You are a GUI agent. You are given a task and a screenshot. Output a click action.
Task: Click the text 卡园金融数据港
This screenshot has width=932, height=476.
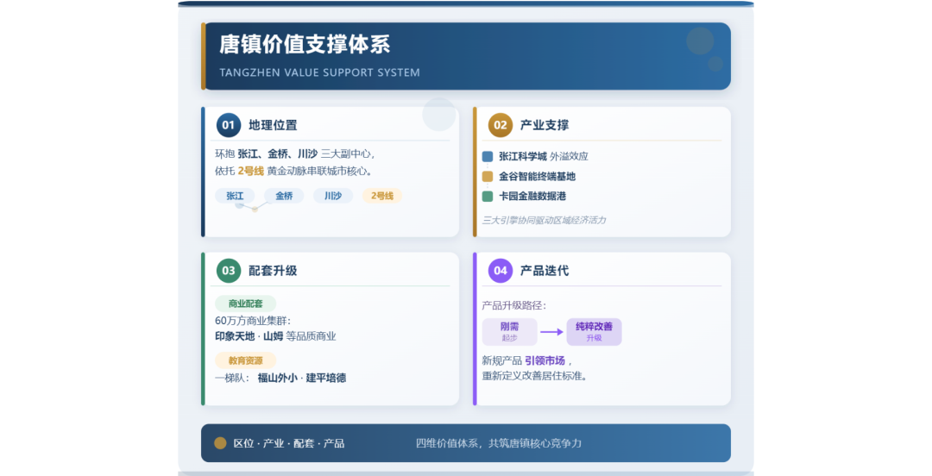tap(532, 196)
